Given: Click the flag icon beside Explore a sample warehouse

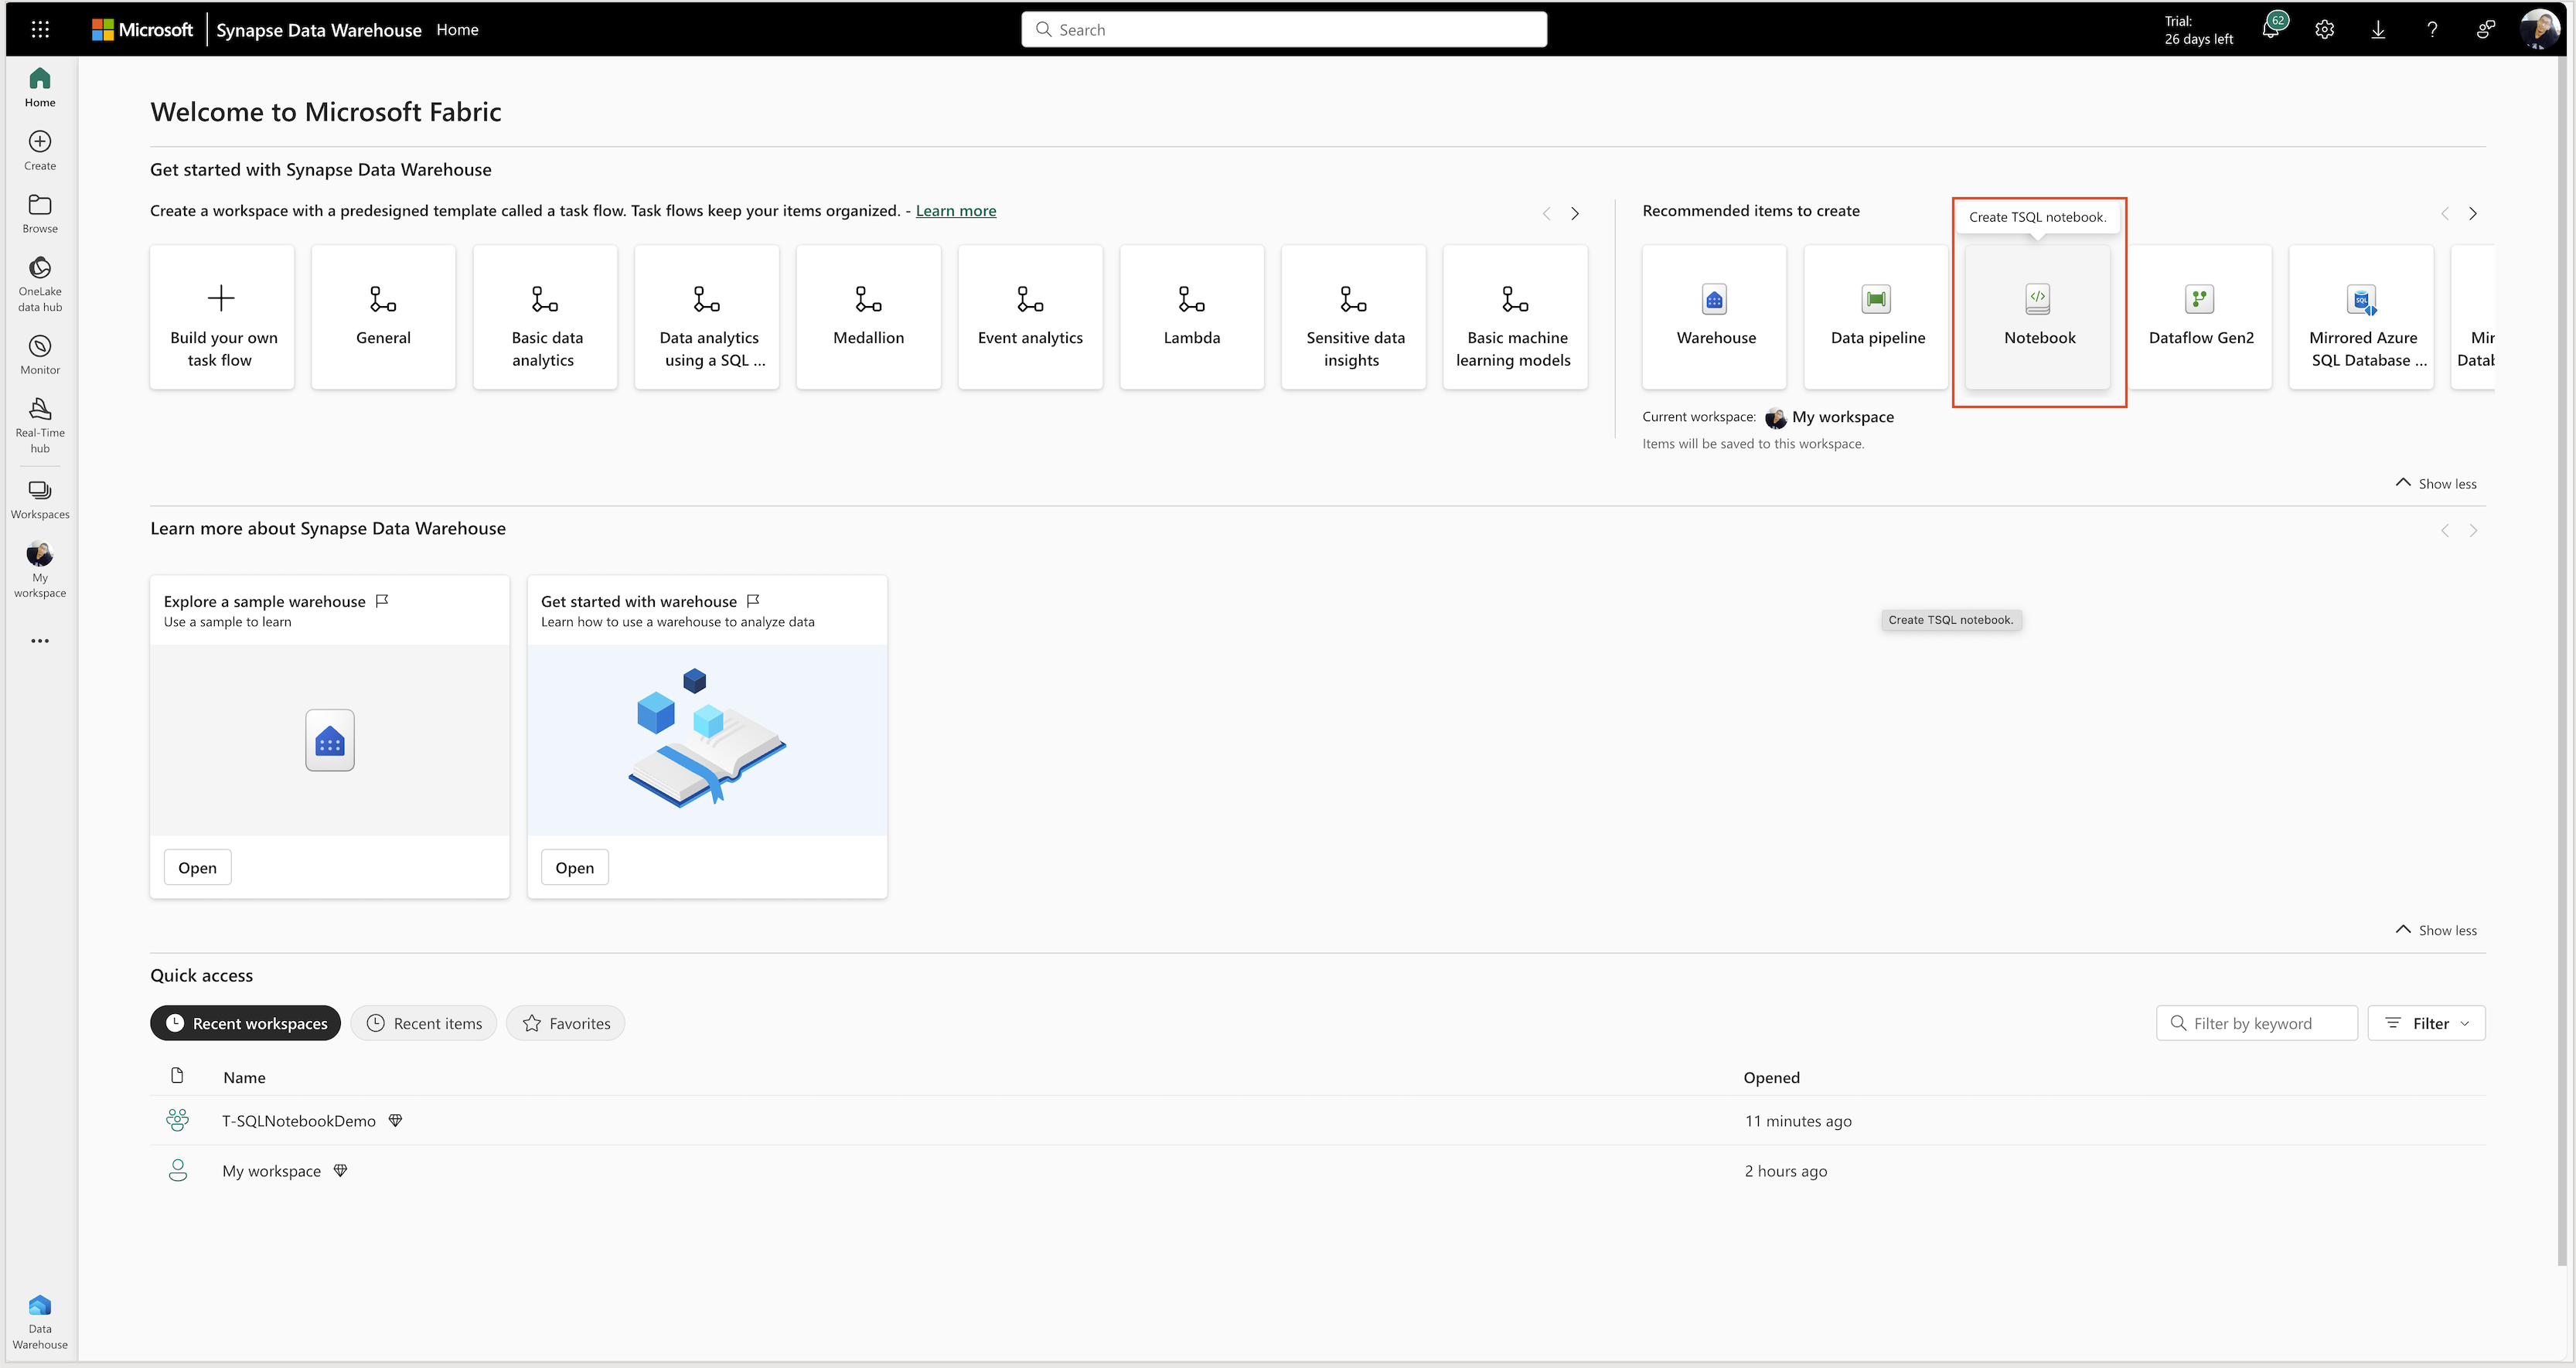Looking at the screenshot, I should (x=382, y=600).
